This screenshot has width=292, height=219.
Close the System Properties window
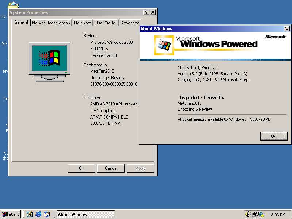click(153, 12)
